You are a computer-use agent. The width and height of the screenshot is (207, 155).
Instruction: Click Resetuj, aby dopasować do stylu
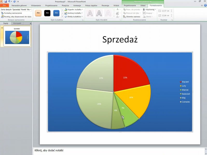click(x=17, y=17)
